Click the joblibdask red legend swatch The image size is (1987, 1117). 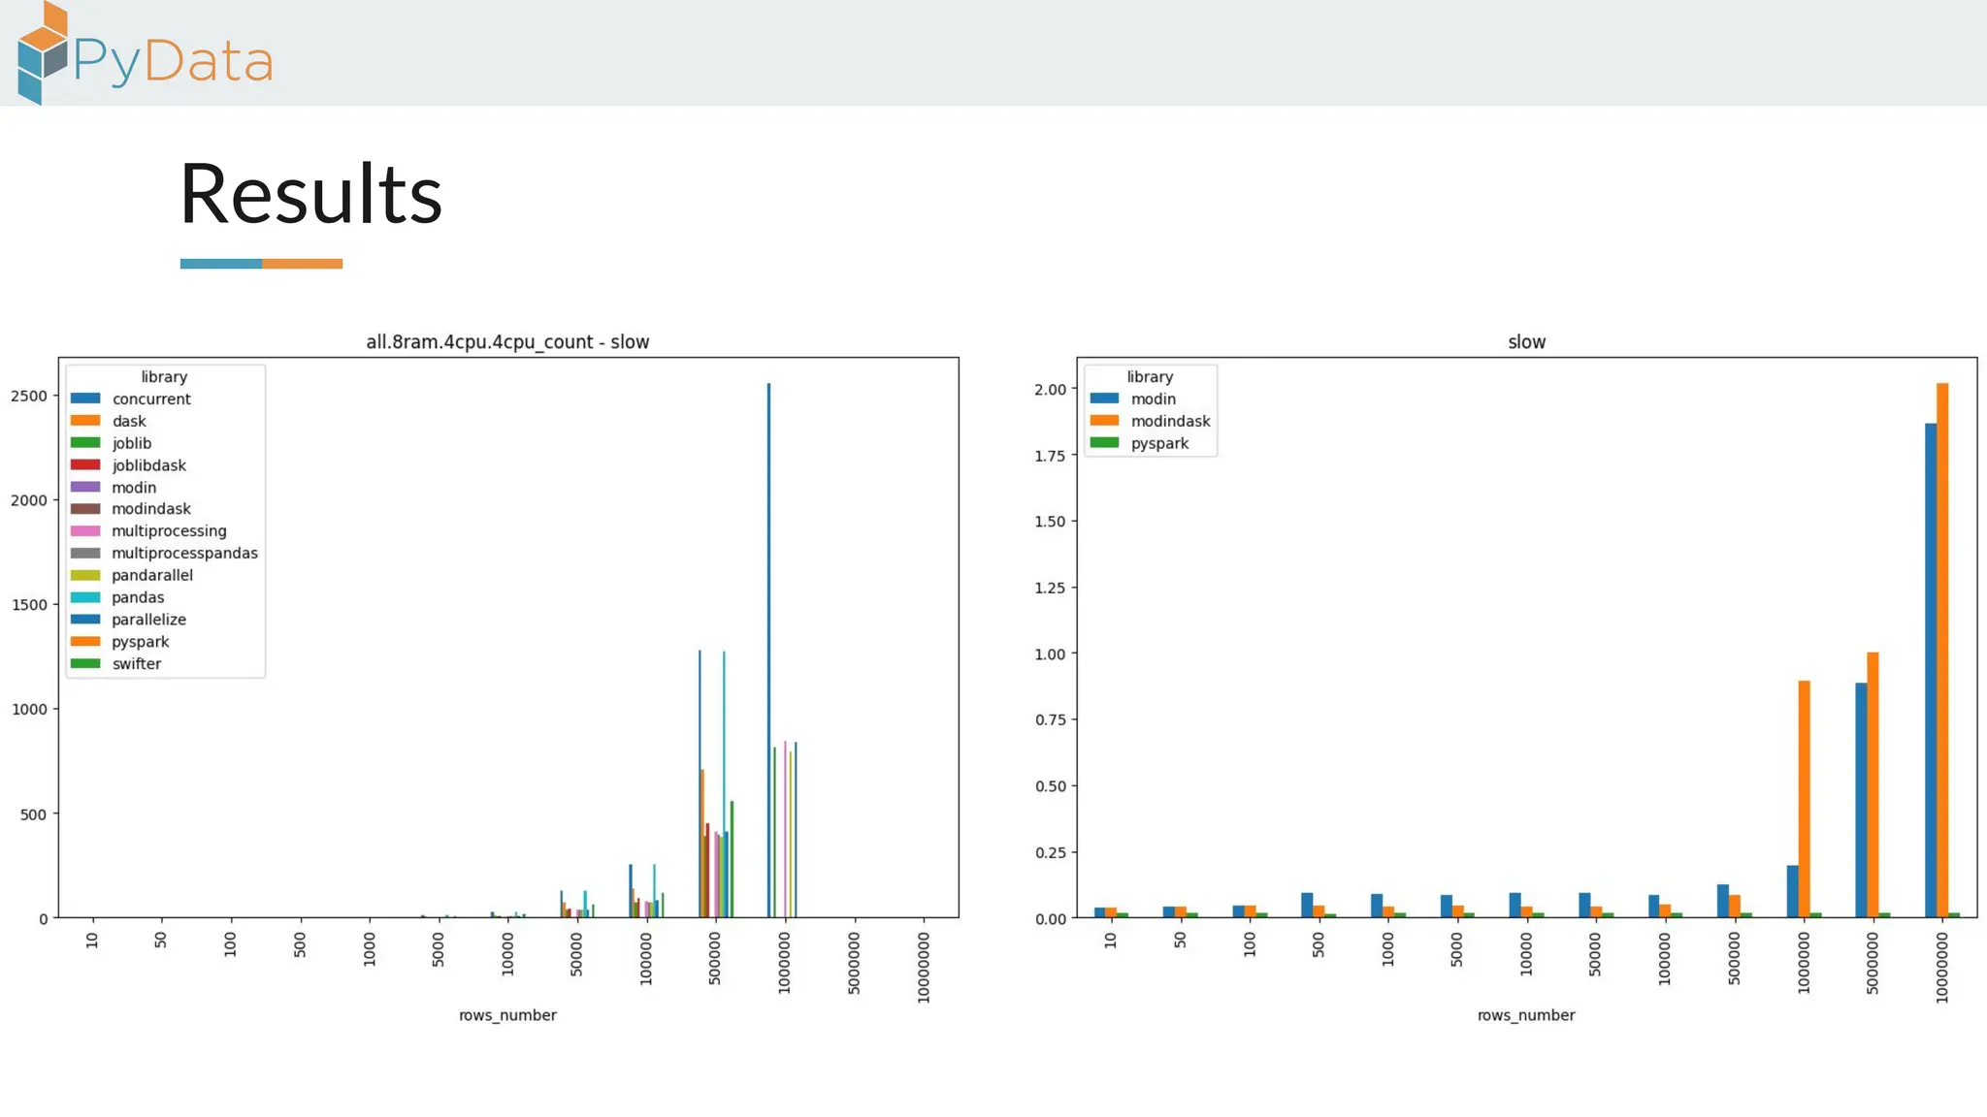(85, 465)
